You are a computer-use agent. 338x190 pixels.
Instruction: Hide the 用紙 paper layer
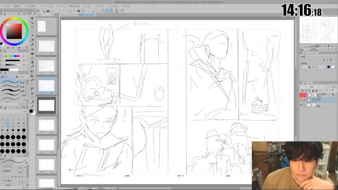pos(301,105)
